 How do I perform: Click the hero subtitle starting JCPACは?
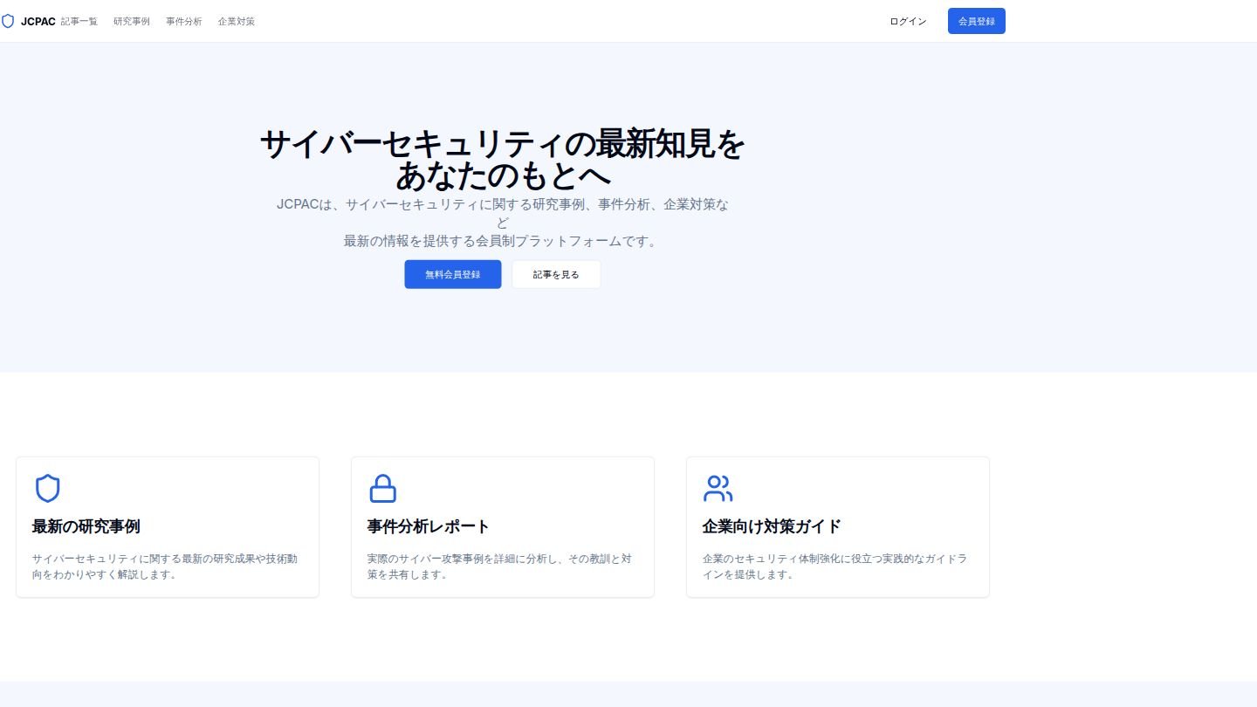coord(503,223)
